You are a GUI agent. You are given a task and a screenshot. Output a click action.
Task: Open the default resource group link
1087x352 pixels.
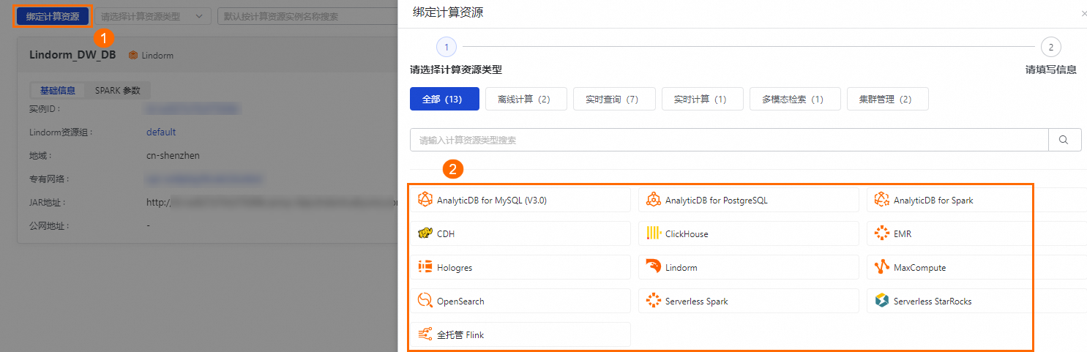pyautogui.click(x=161, y=132)
